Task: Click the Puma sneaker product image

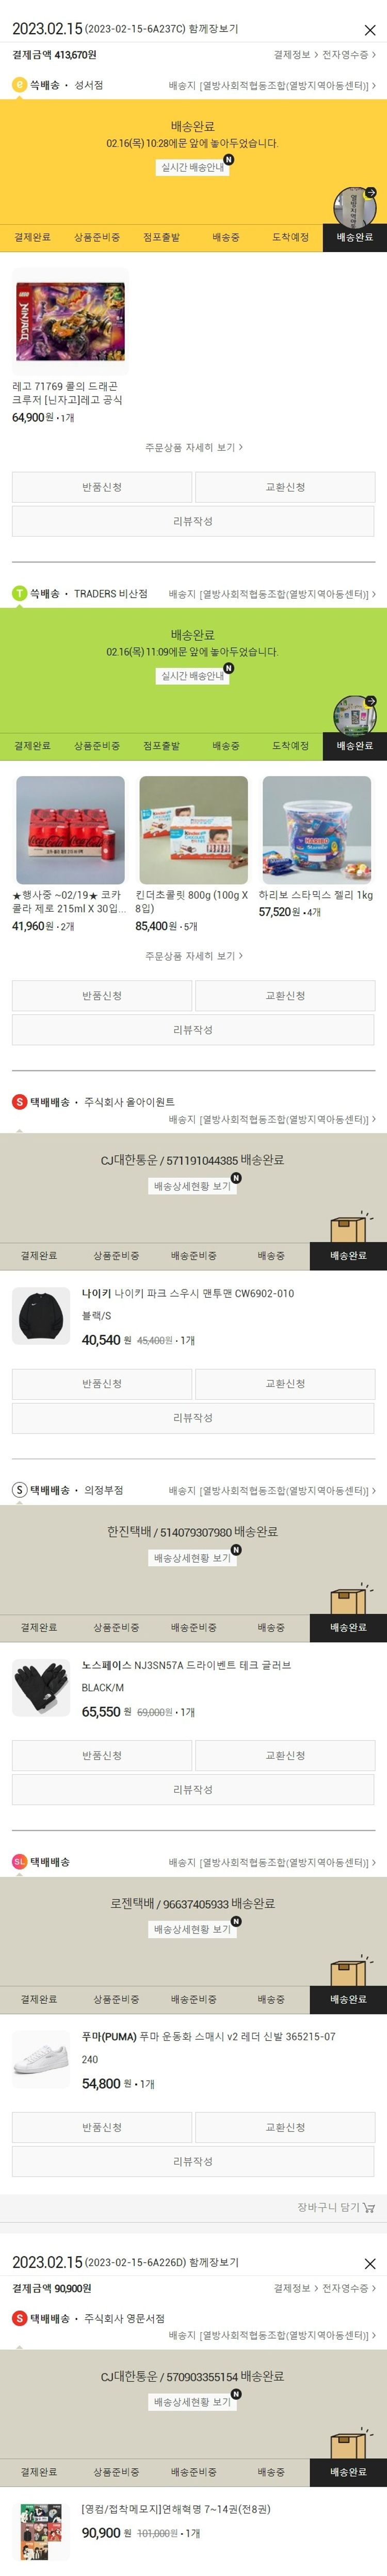Action: 41,2058
